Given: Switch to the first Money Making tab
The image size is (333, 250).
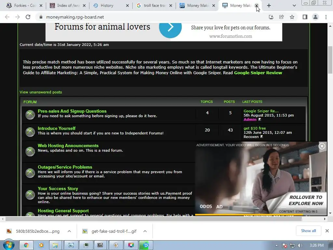Looking at the screenshot, I should (x=197, y=6).
